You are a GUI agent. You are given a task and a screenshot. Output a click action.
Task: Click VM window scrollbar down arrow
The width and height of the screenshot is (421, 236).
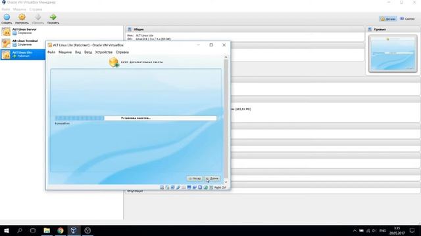(x=226, y=182)
